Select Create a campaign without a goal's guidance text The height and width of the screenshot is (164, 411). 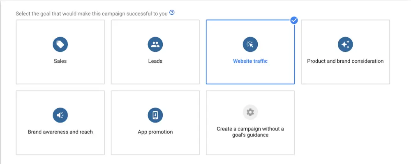[x=250, y=132]
